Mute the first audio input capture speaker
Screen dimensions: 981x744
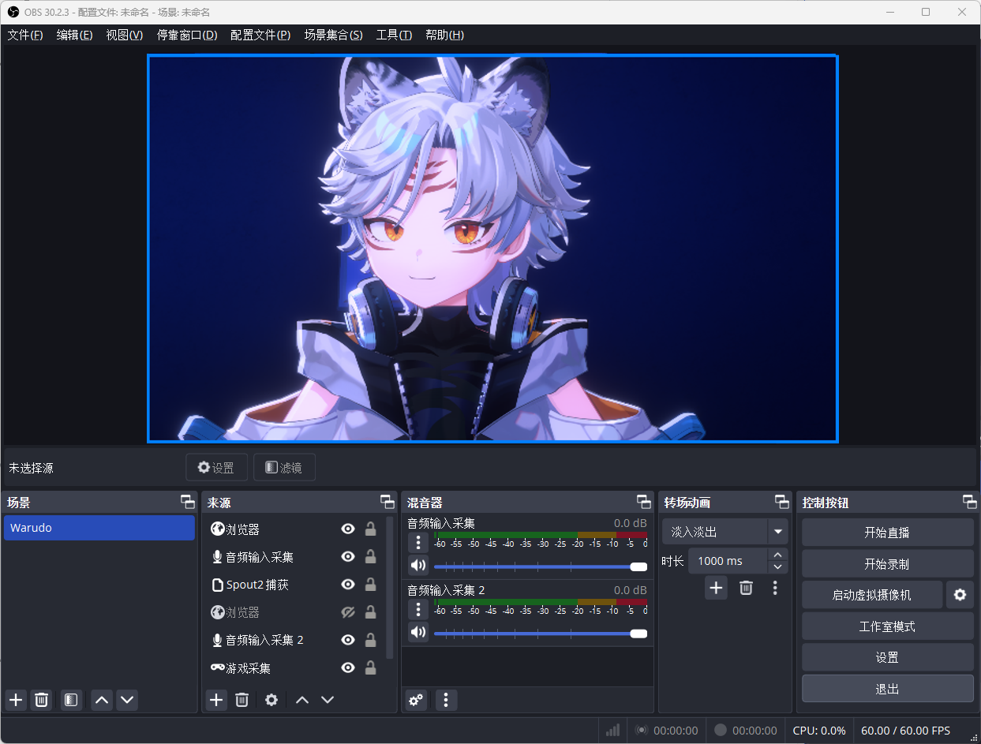417,566
